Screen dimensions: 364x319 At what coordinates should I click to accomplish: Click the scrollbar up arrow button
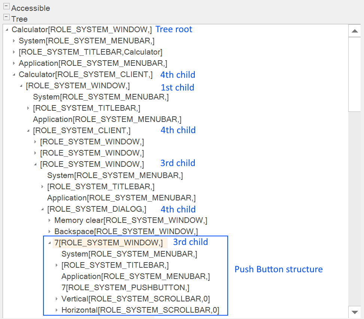pyautogui.click(x=354, y=31)
